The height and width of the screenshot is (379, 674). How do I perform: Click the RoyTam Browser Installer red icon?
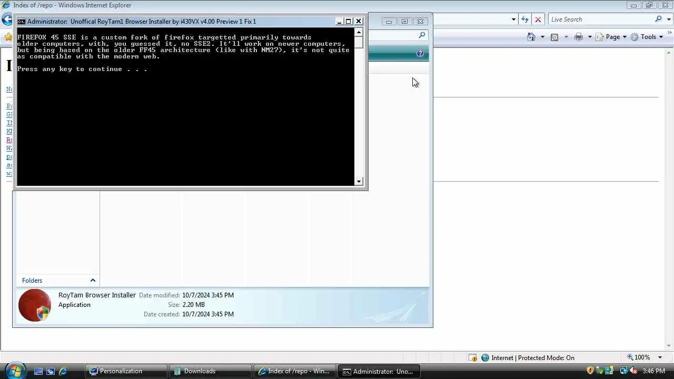pos(34,305)
